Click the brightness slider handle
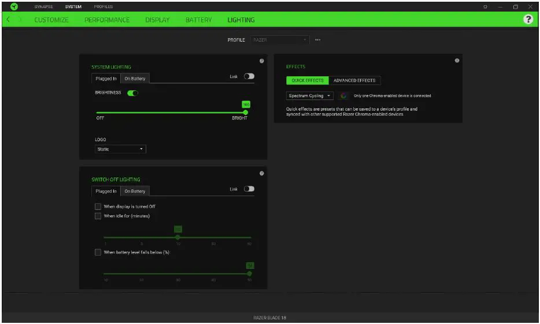This screenshot has height=324, width=540. click(x=246, y=112)
